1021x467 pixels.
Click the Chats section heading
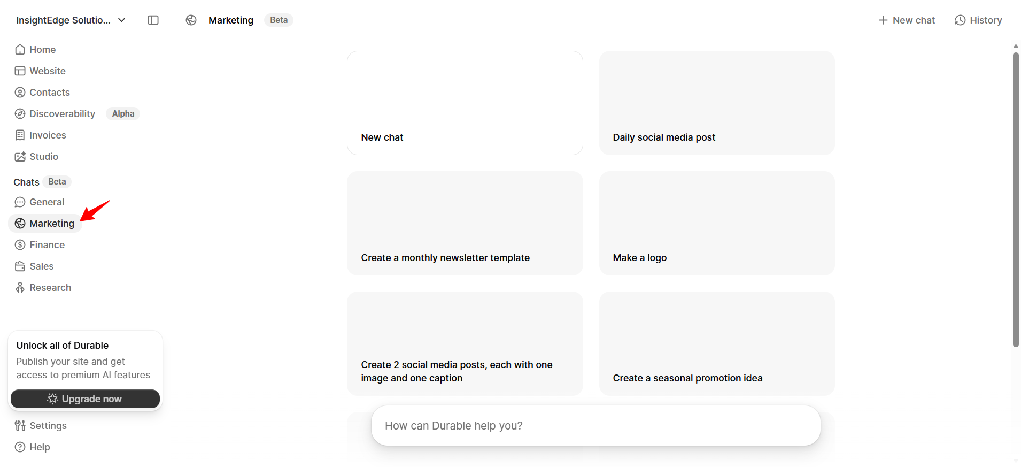(26, 182)
